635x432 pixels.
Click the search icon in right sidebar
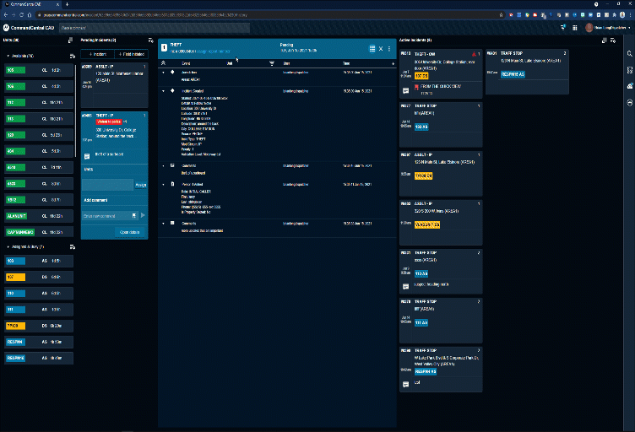(629, 54)
